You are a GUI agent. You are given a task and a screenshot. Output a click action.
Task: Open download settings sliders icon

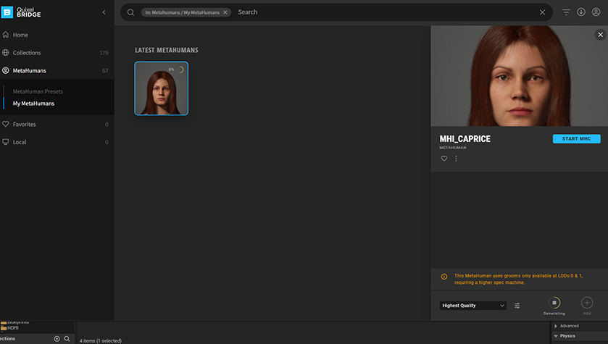517,306
